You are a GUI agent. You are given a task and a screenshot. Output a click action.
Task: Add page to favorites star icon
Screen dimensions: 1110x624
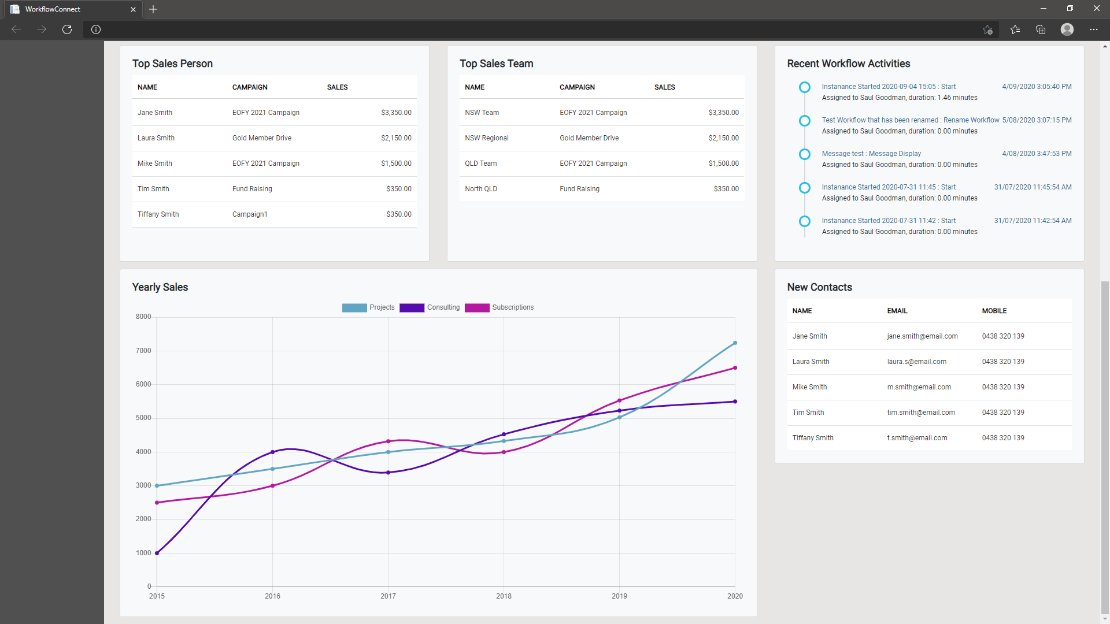point(987,29)
